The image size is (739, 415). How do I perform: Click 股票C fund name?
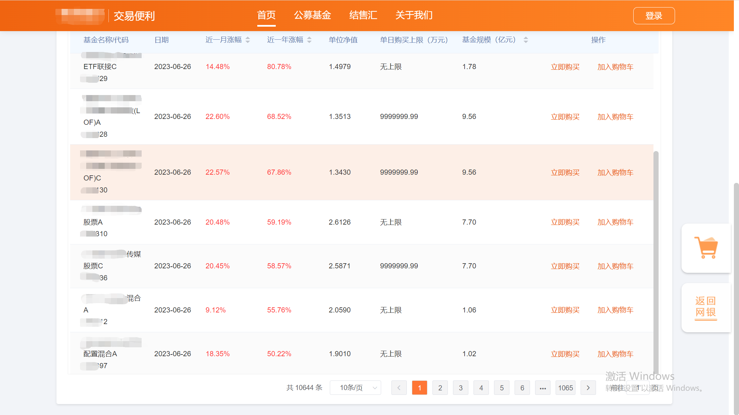(x=93, y=266)
